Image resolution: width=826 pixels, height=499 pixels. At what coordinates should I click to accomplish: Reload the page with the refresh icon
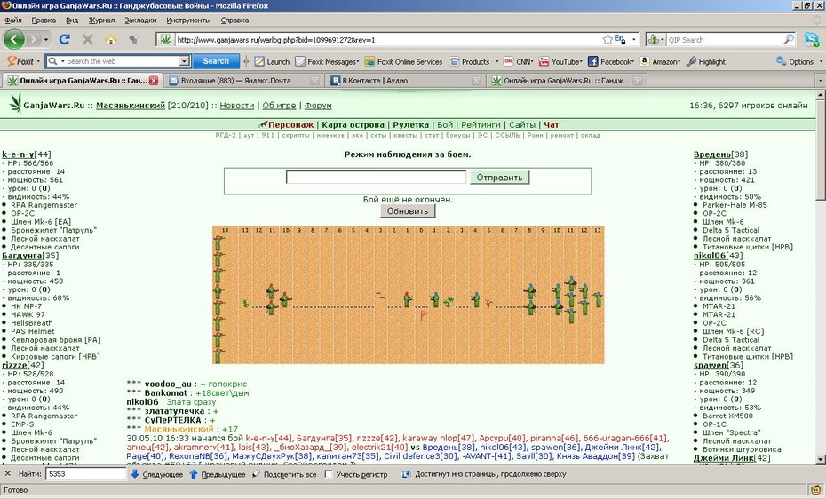point(64,39)
